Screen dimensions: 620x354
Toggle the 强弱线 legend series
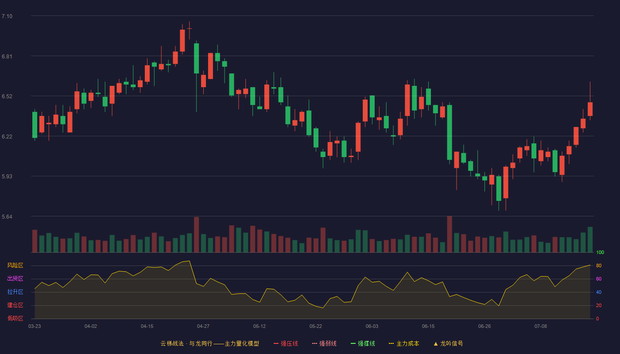click(324, 343)
